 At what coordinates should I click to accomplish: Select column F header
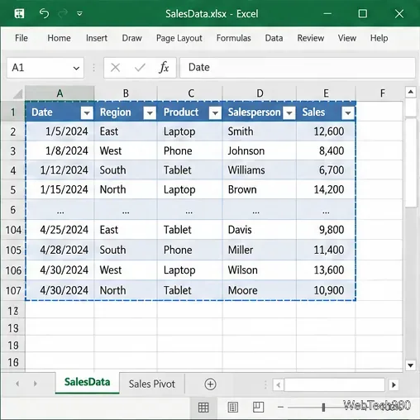coord(383,93)
